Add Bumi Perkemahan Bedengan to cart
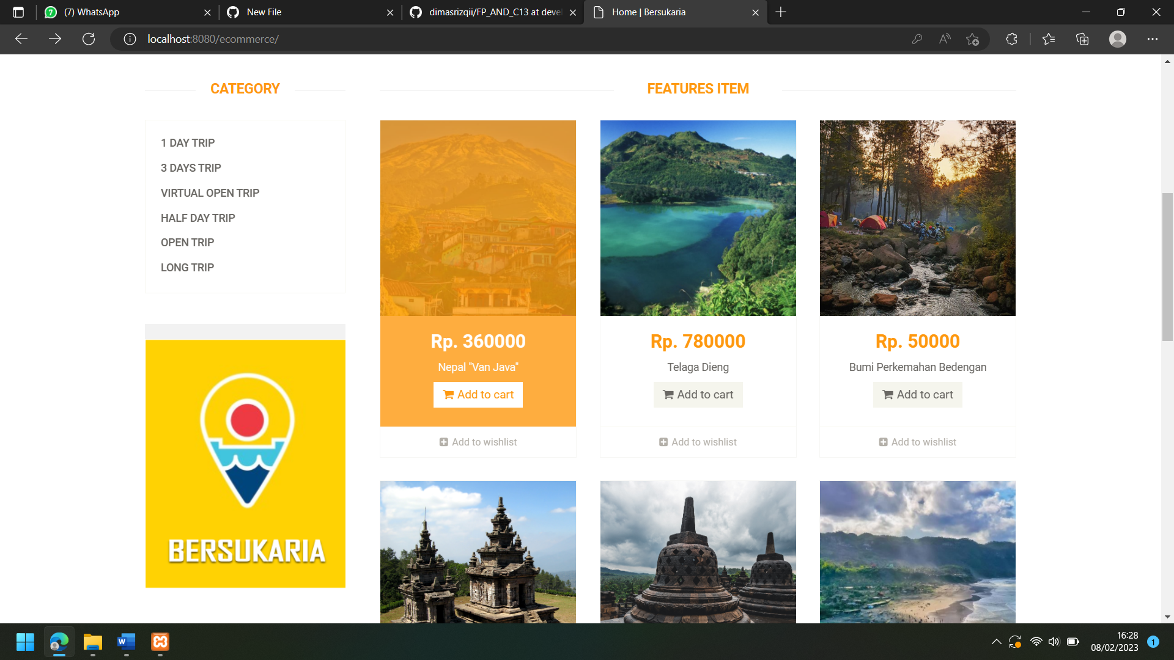Screen dimensions: 1174x660 [x=917, y=394]
